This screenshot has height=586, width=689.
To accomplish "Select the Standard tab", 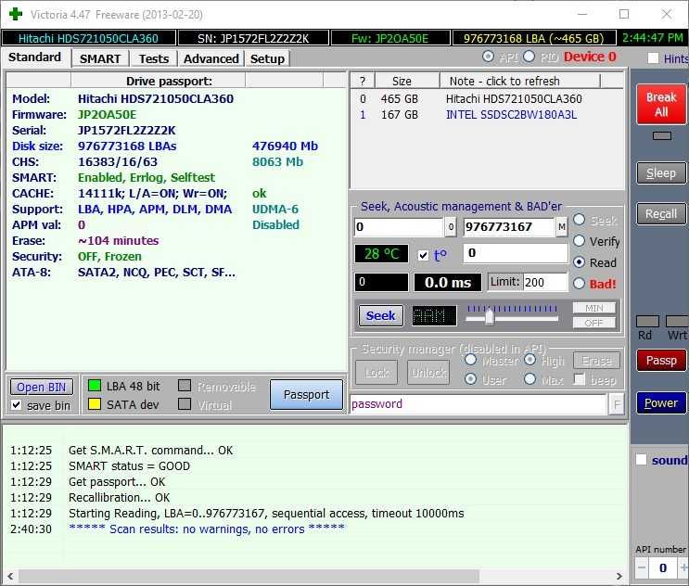I will pyautogui.click(x=34, y=57).
